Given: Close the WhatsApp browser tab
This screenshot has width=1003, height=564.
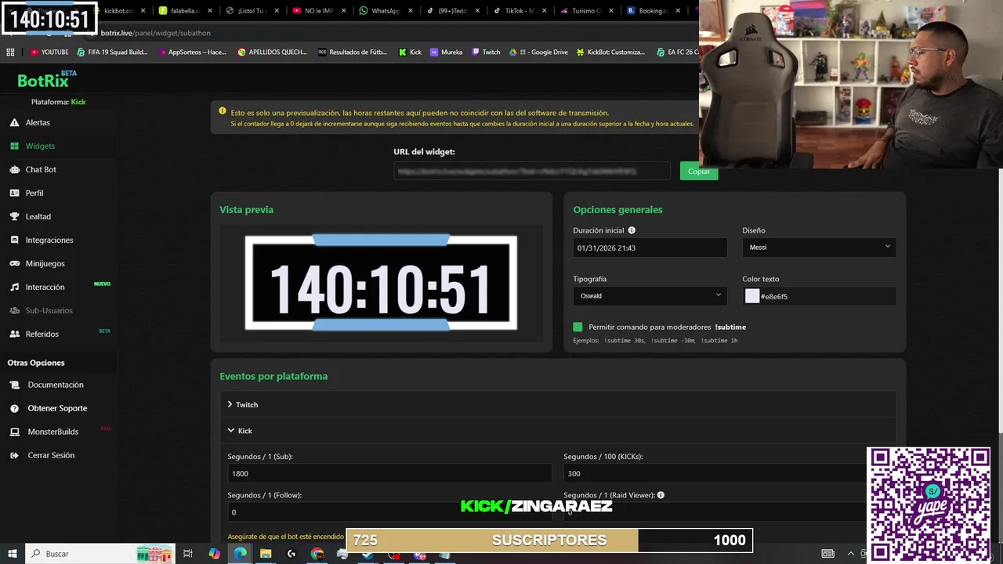Looking at the screenshot, I should pyautogui.click(x=410, y=11).
